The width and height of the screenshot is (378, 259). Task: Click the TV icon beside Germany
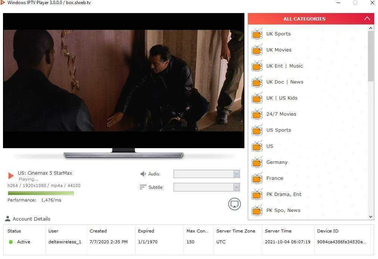tap(257, 163)
